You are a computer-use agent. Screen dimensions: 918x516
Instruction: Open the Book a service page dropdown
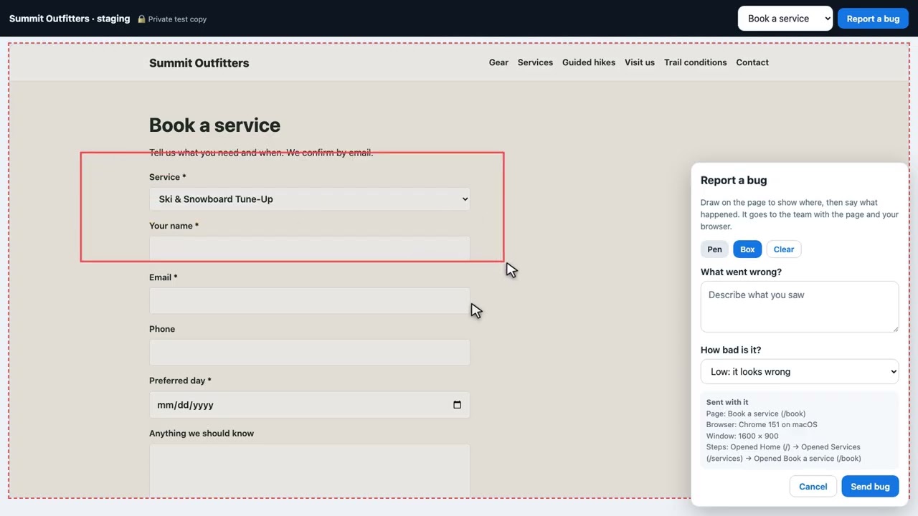point(785,19)
